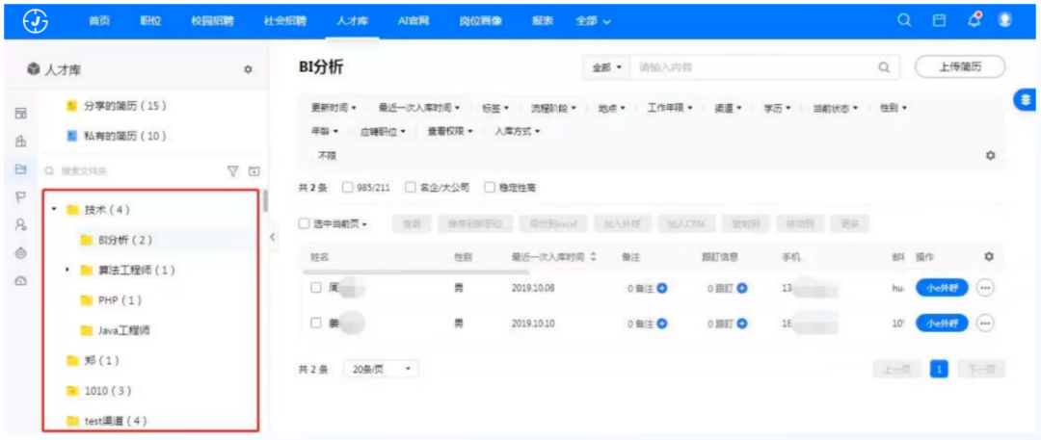The height and width of the screenshot is (440, 1041).
Task: Click the filter funnel icon beside folder search
Action: click(232, 171)
